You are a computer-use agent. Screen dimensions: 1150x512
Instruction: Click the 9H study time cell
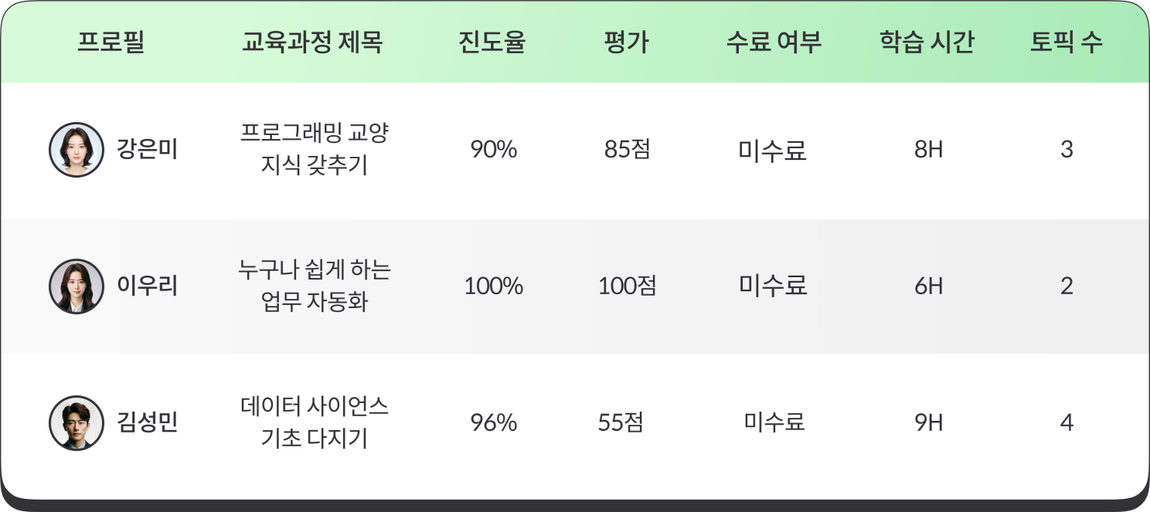928,423
